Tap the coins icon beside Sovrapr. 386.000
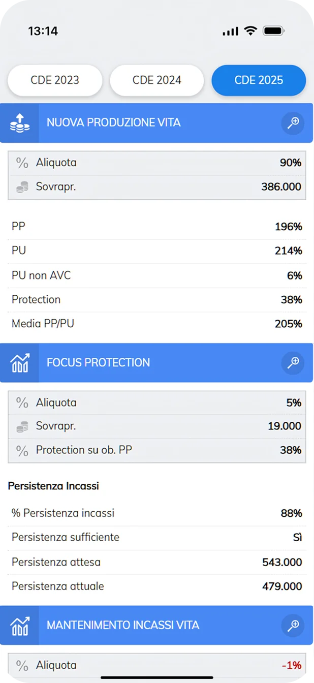The height and width of the screenshot is (683, 314). coord(22,187)
